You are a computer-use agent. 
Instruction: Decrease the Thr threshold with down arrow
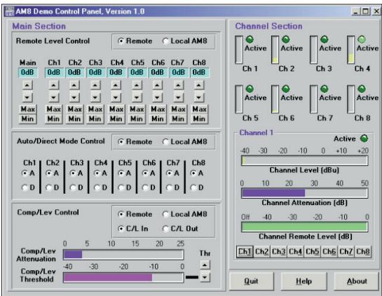coord(205,277)
